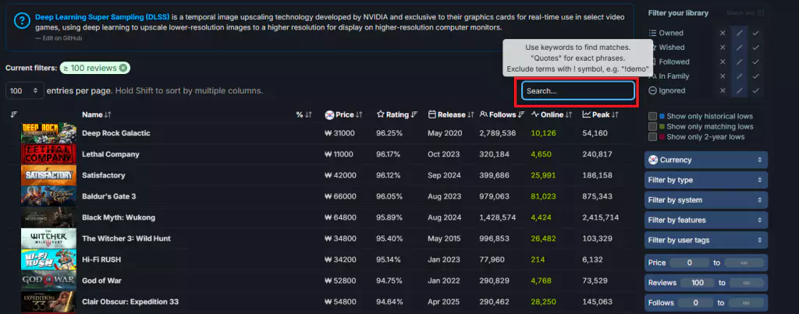Click the star icon in Rating header

[380, 115]
